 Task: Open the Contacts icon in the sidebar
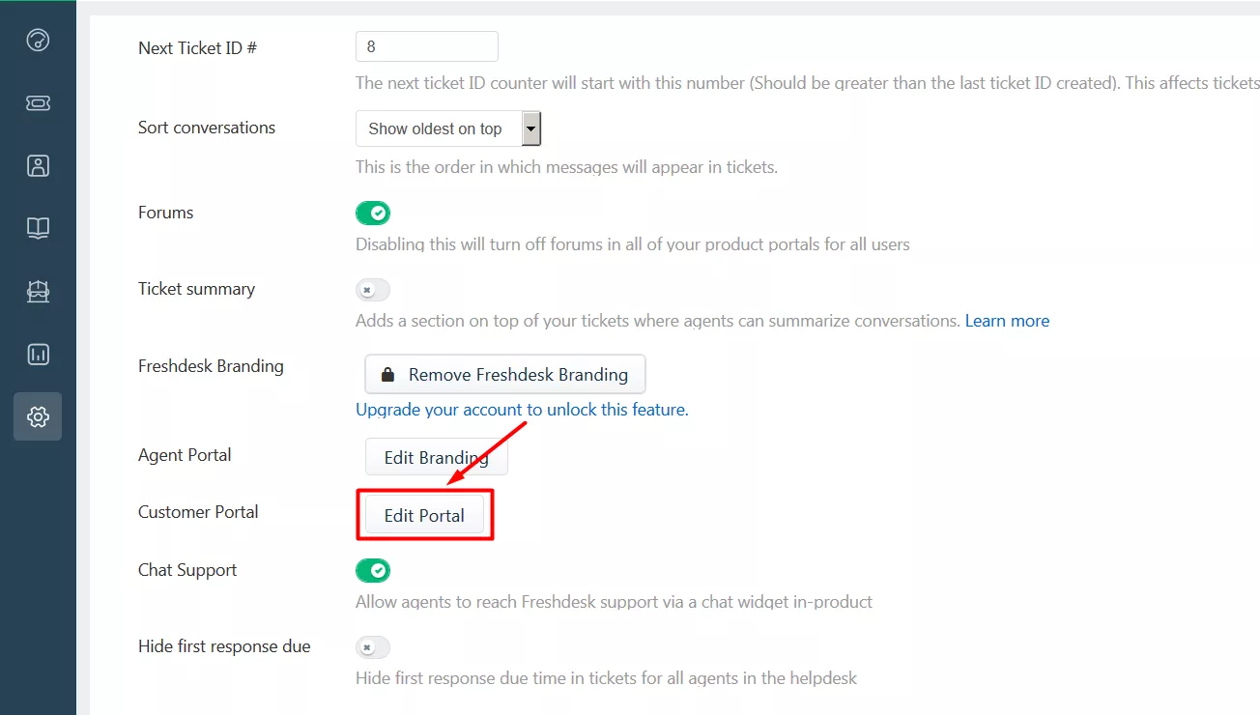(38, 165)
